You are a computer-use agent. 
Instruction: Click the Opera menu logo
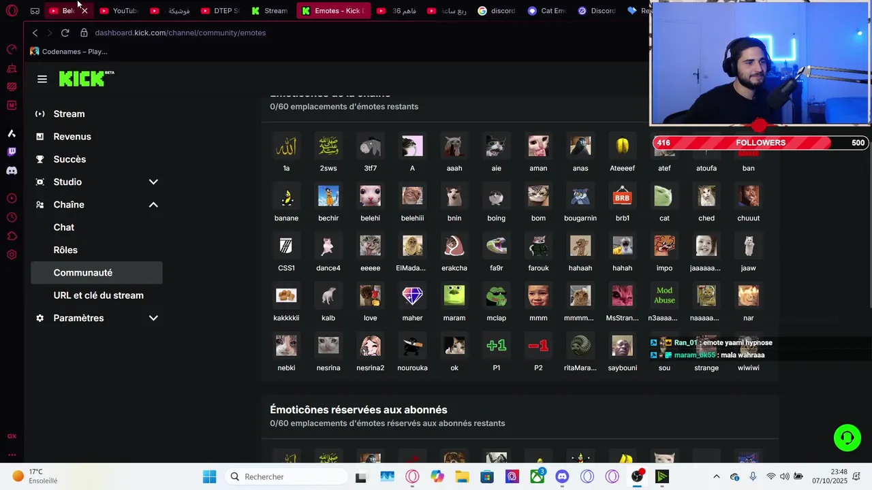click(x=12, y=11)
